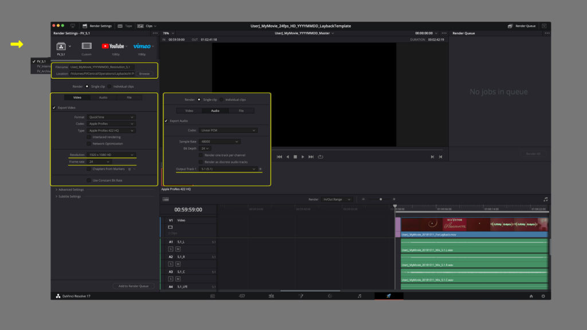Open the Media page from bottom bar
The height and width of the screenshot is (330, 587).
point(213,296)
